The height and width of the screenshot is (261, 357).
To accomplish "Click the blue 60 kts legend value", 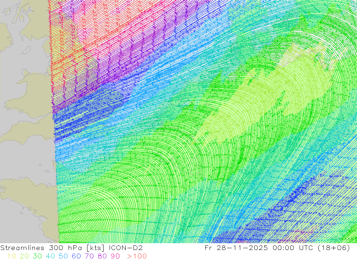I will [x=76, y=256].
